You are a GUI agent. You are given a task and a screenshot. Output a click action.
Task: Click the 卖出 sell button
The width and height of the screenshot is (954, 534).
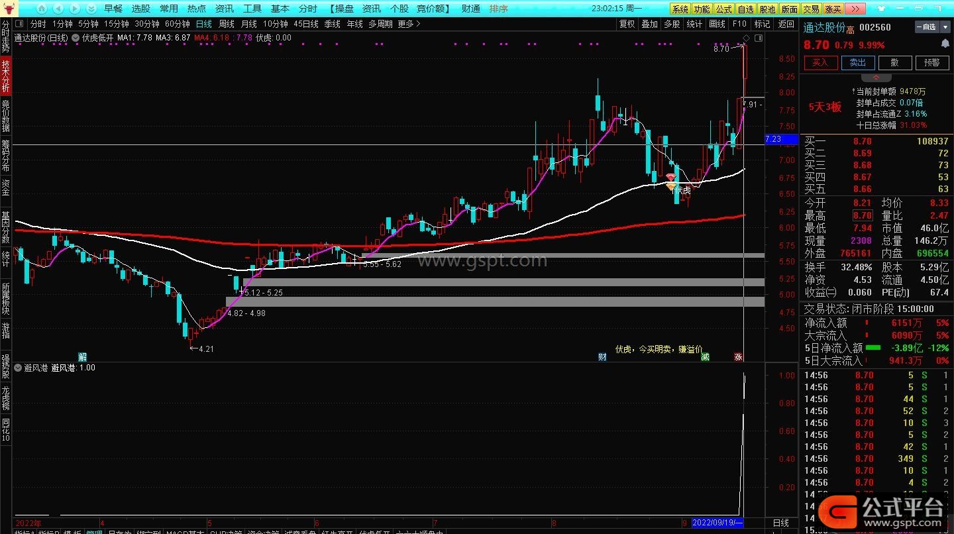(858, 62)
